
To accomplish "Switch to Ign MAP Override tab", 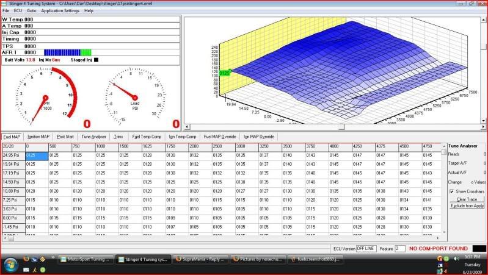I will pyautogui.click(x=259, y=137).
